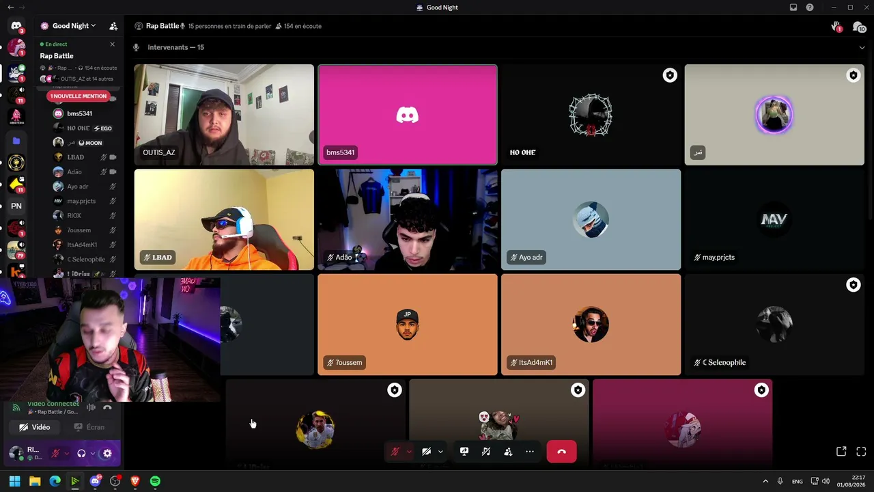Click the moderator shield on C Selenophile tile
Viewport: 874px width, 492px height.
click(854, 285)
